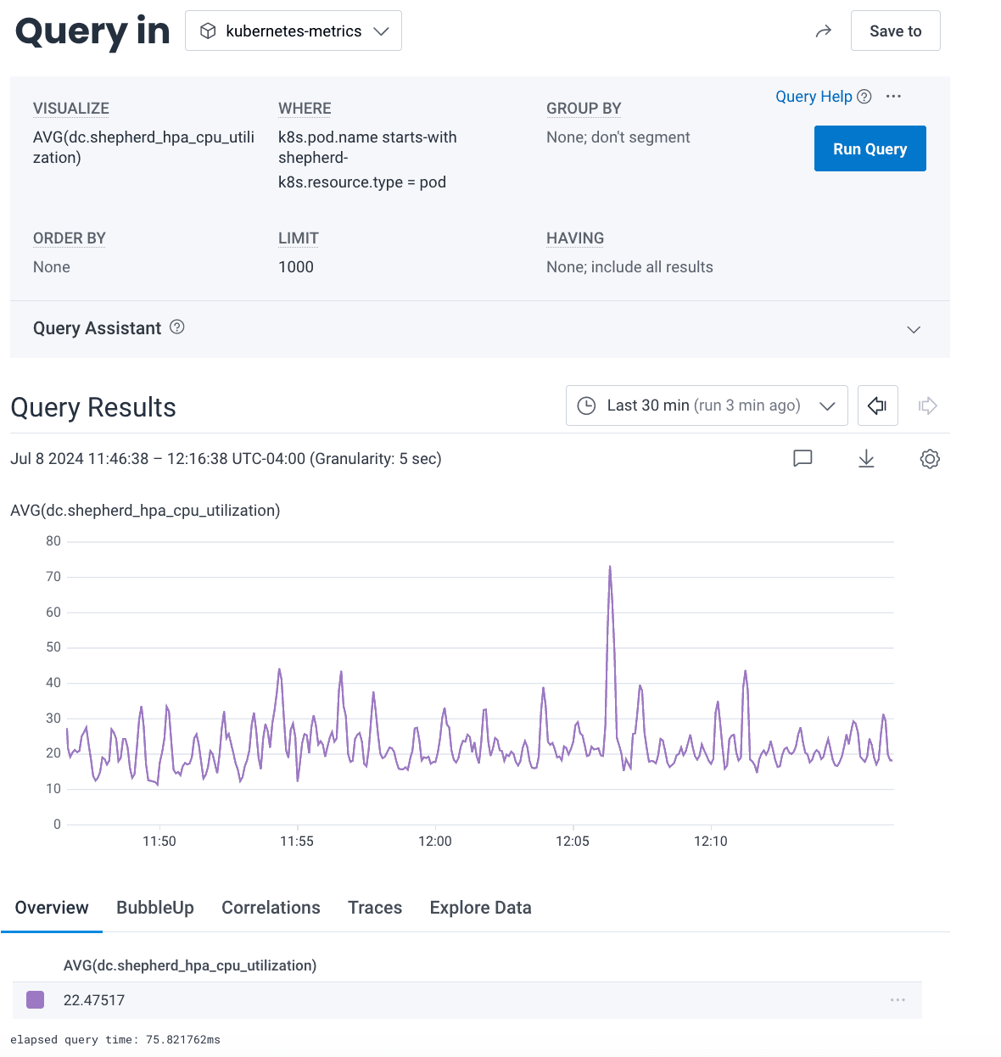Click the purple series color swatch
The image size is (1001, 1057).
coord(36,1000)
